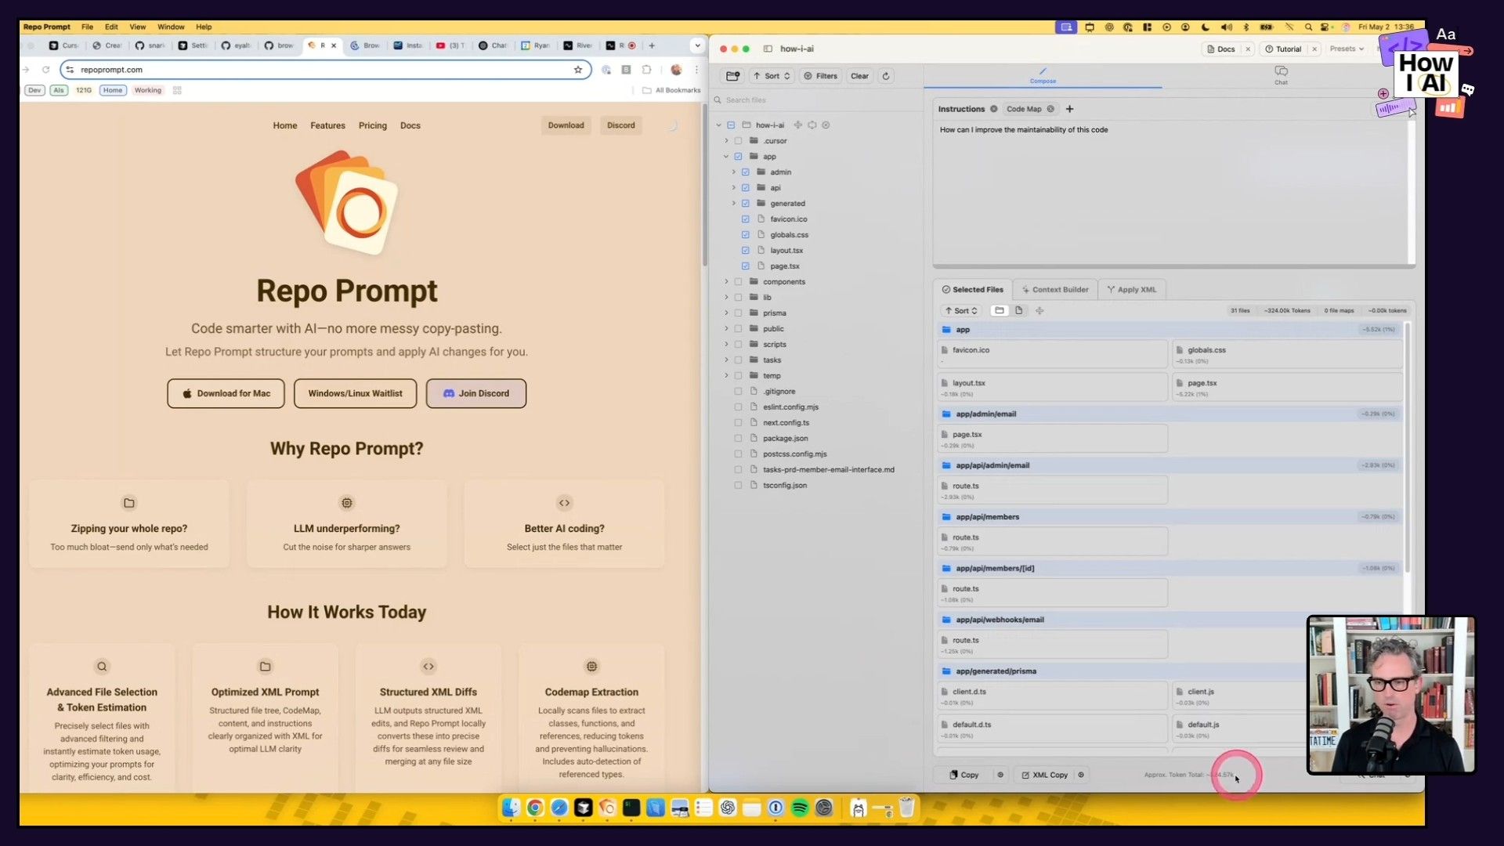Uncheck the favicon.ico checkbox in the file tree
Image resolution: width=1504 pixels, height=846 pixels.
(746, 219)
